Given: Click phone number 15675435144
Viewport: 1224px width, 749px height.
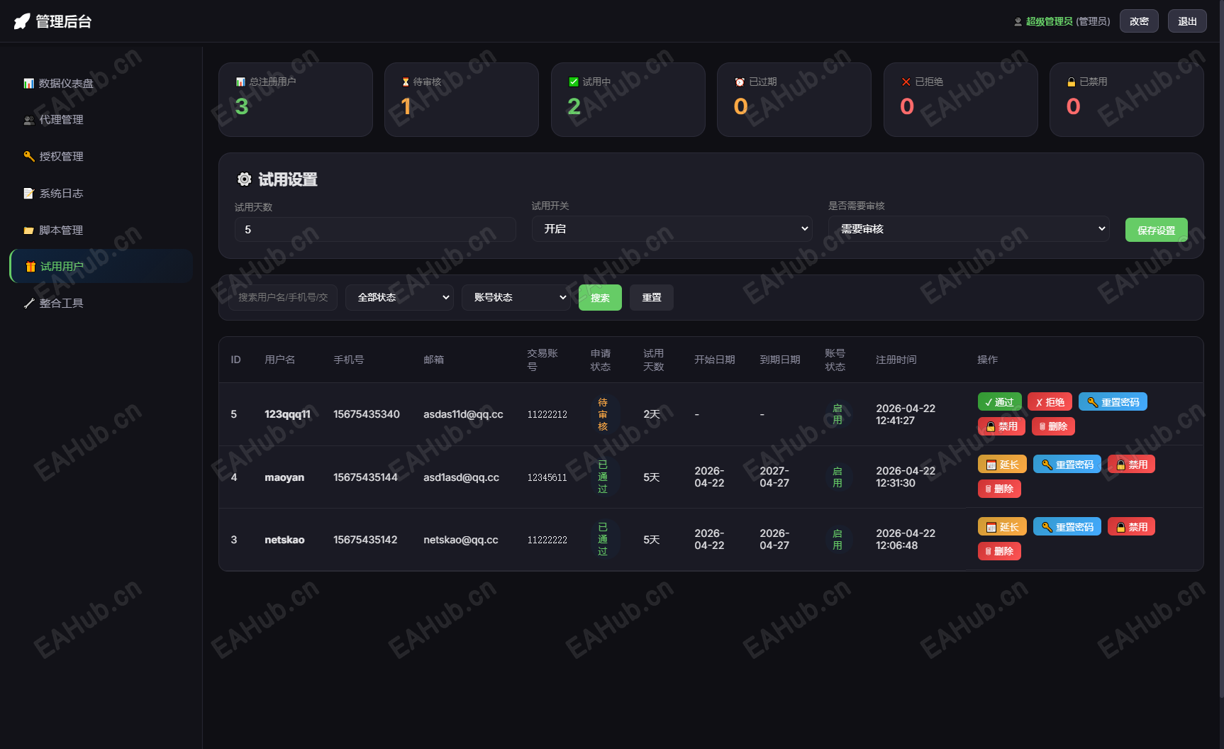Looking at the screenshot, I should click(366, 477).
